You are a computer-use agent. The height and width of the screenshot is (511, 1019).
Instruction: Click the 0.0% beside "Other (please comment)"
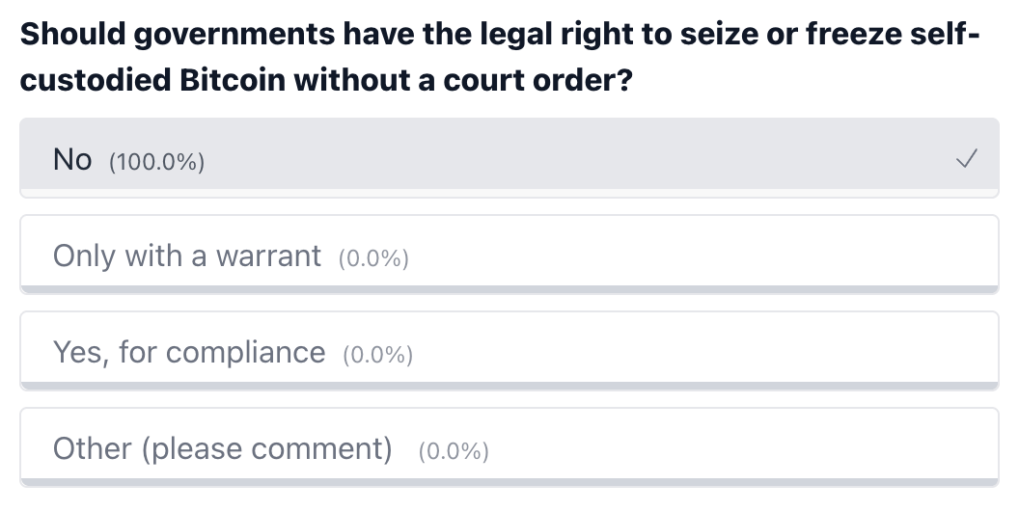click(454, 451)
